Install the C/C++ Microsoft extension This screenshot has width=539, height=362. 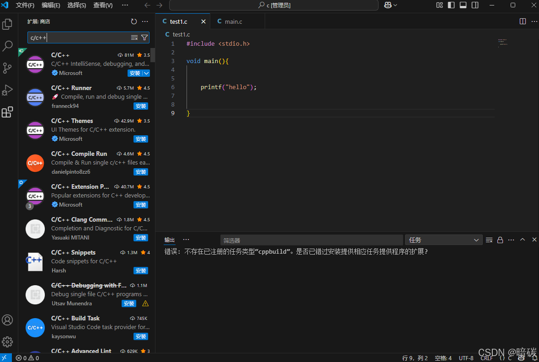[x=135, y=73]
